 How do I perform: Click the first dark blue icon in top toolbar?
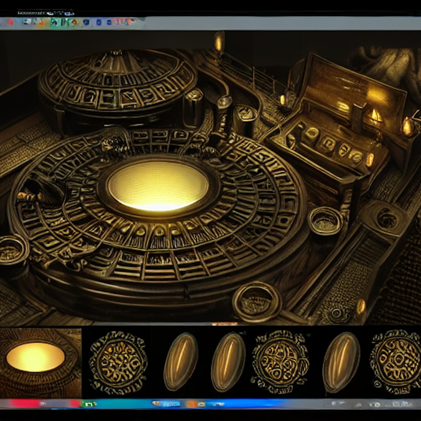(x=86, y=22)
